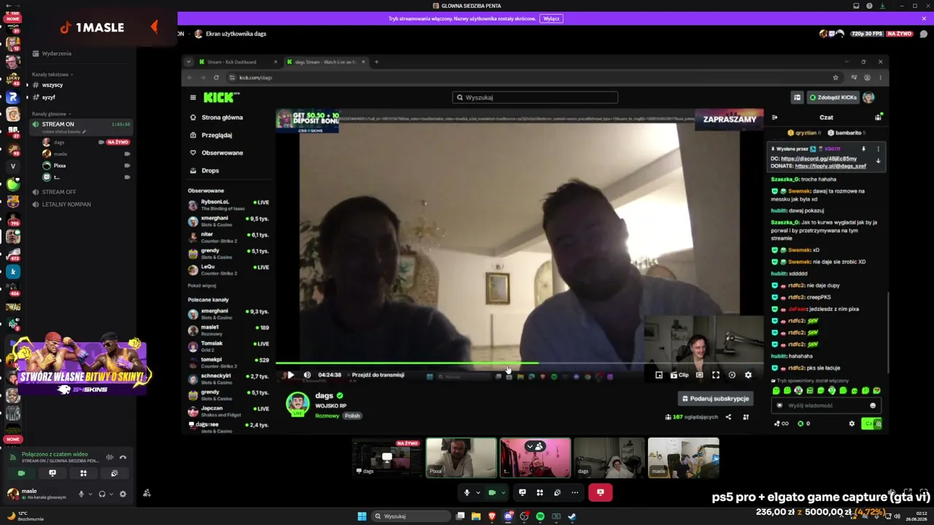
Task: Open the dags live screen share thumbnail
Action: click(387, 458)
